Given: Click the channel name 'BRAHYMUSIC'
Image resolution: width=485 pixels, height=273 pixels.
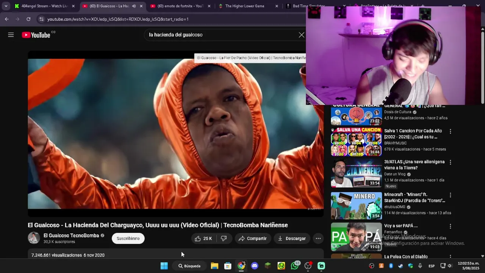Looking at the screenshot, I should click(x=396, y=143).
